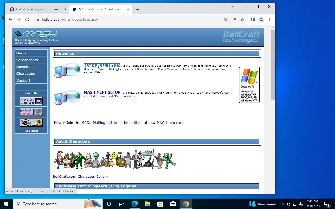Open Screenshots in the sidebar menu

coord(31,60)
